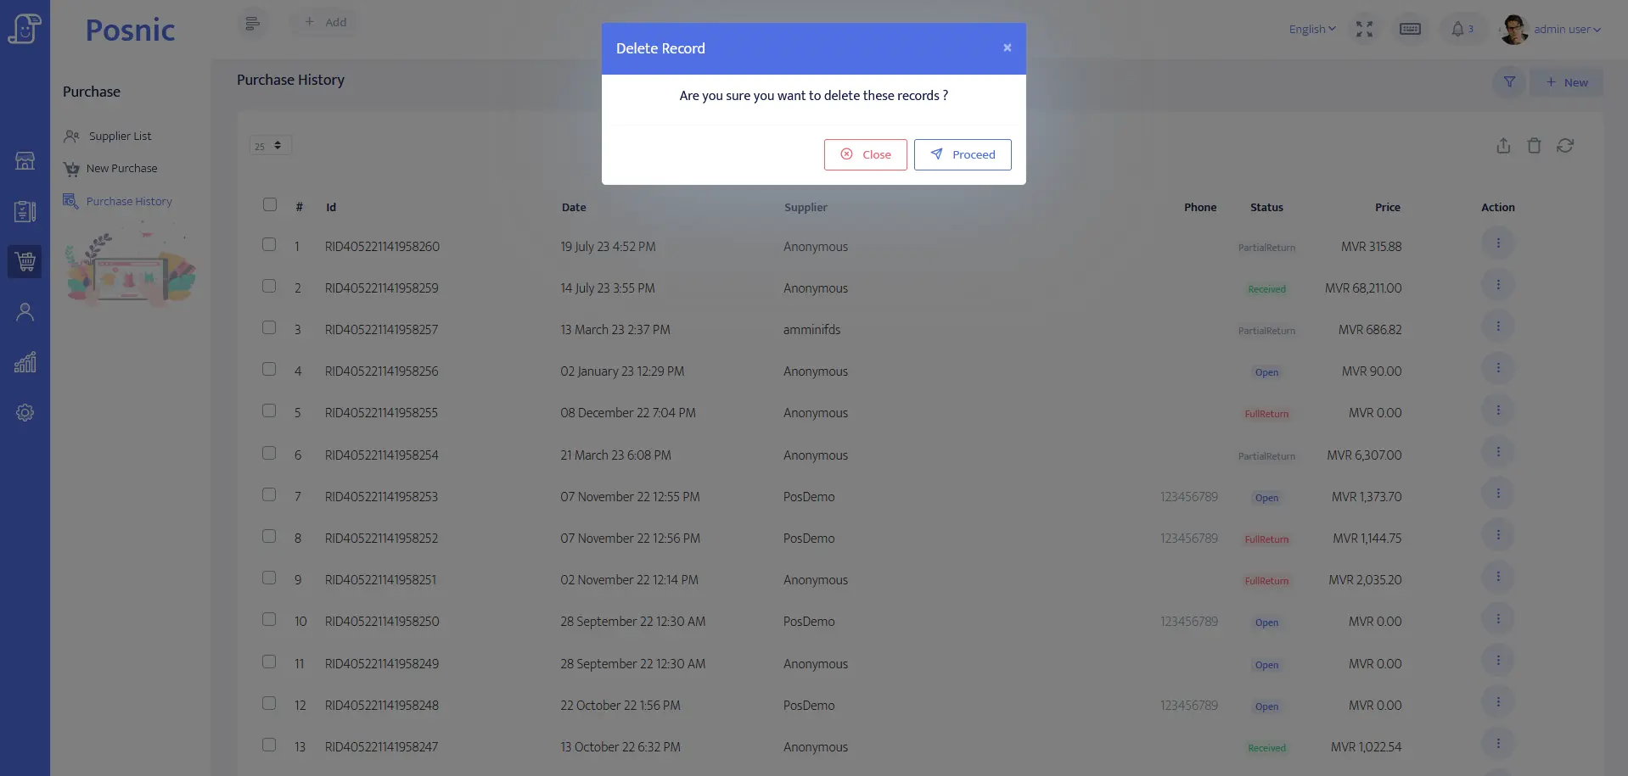Open the settings gear in sidebar
This screenshot has height=776, width=1628.
click(25, 413)
